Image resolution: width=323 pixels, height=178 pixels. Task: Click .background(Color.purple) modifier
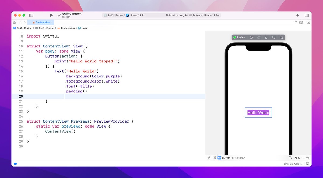pos(93,76)
